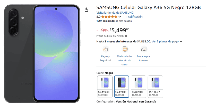This screenshot has width=206, height=104.
Task: Select the $5,116.77 color variant
Action: (155, 87)
